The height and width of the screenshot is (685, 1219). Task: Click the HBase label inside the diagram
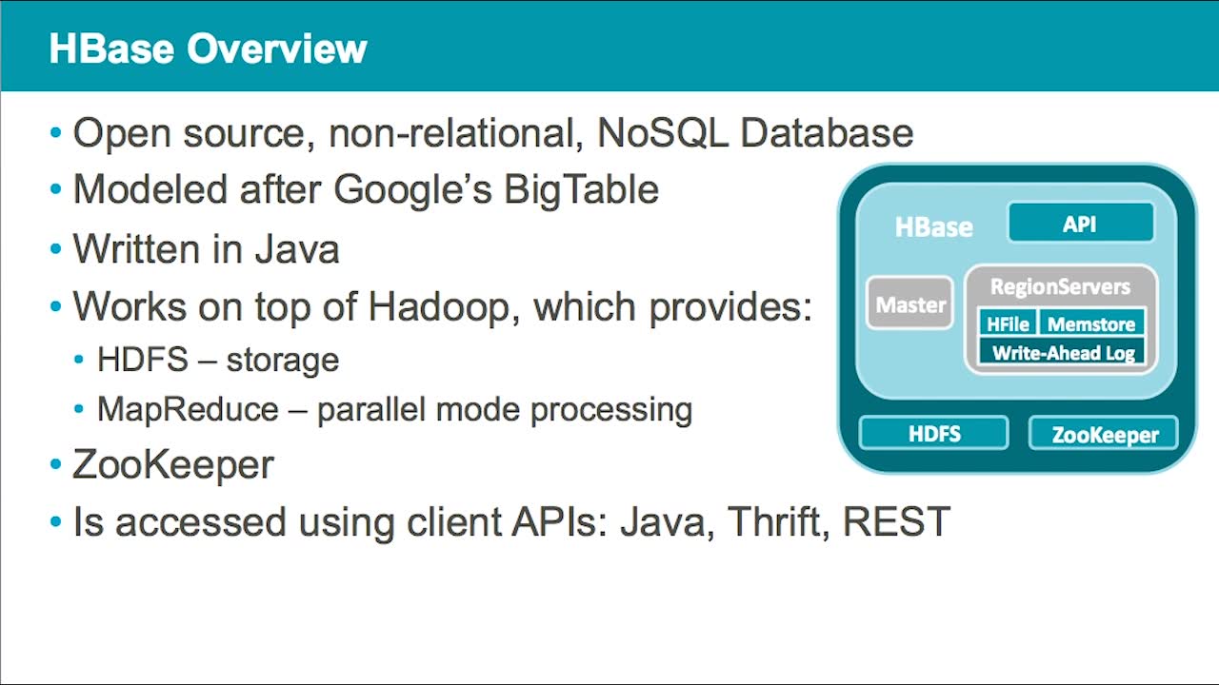(933, 226)
